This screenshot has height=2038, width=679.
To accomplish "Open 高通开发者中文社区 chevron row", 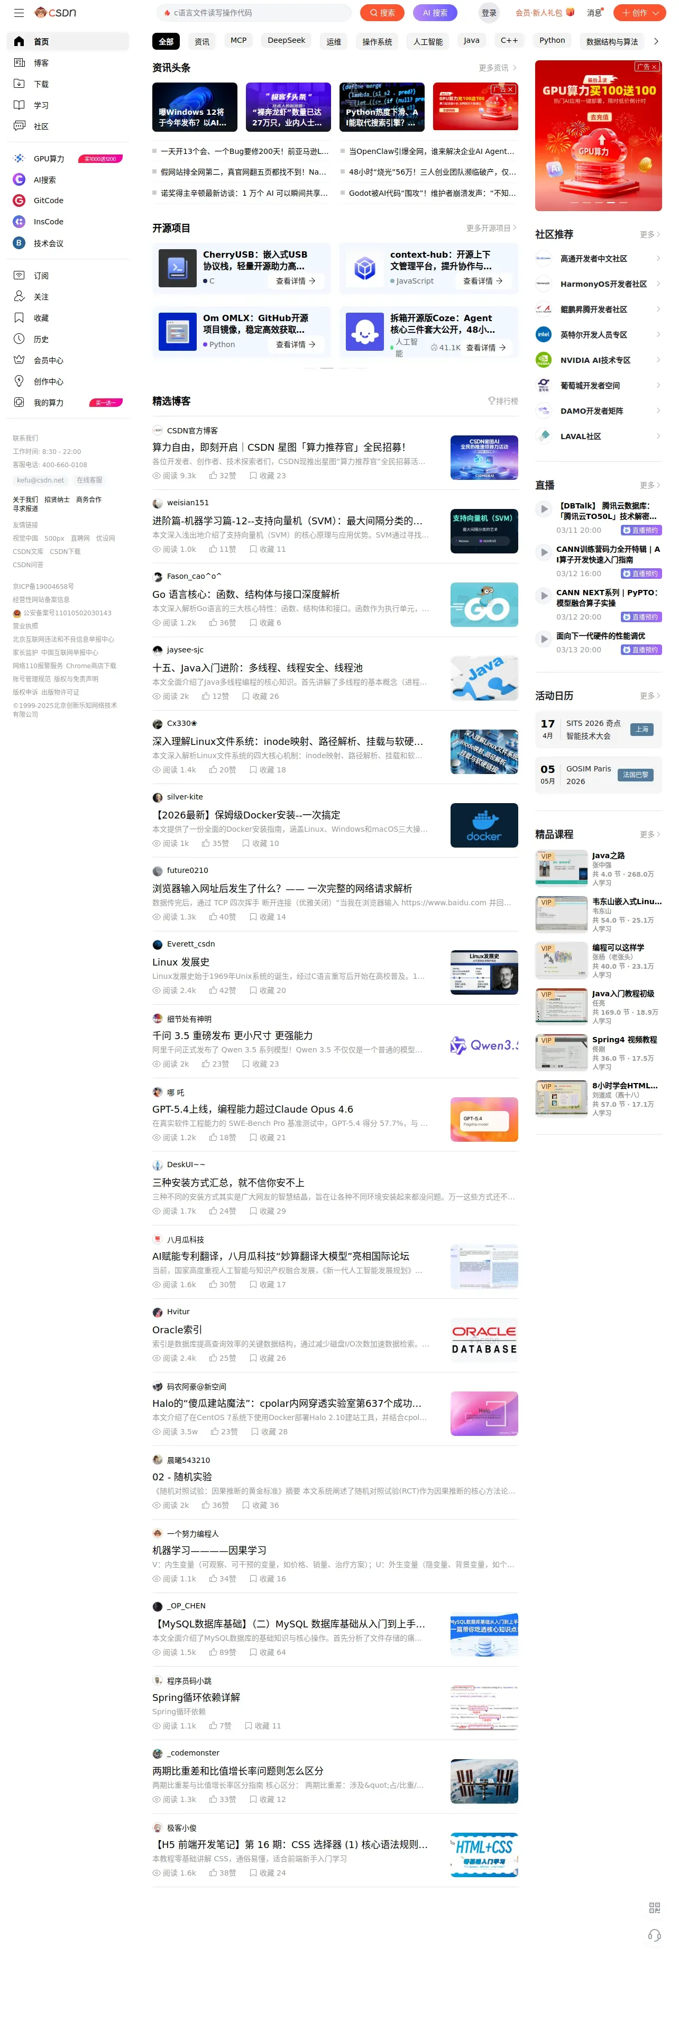I will pos(599,259).
